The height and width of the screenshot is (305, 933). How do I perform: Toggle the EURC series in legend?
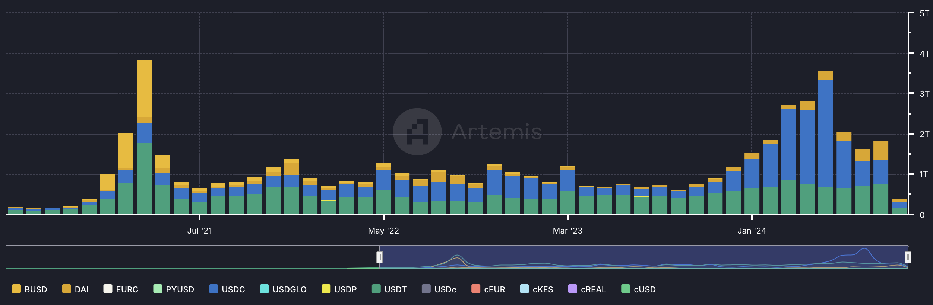click(121, 289)
